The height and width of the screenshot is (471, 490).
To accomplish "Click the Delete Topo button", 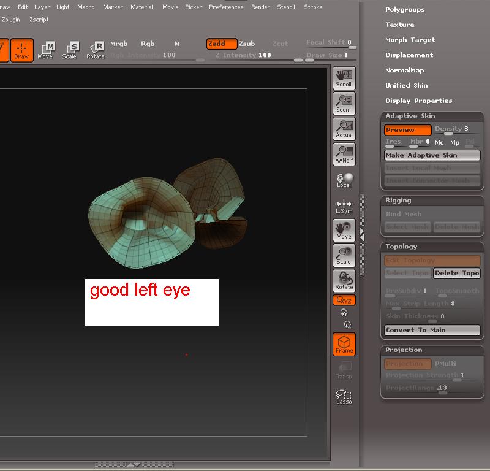I will coord(457,274).
